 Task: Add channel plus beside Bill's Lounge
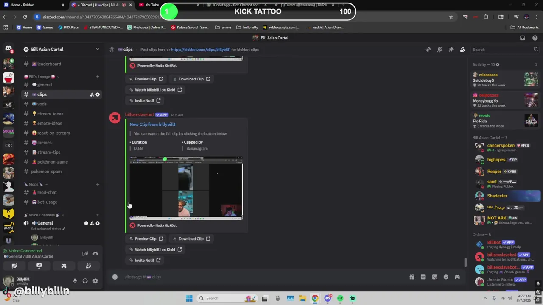pyautogui.click(x=97, y=77)
